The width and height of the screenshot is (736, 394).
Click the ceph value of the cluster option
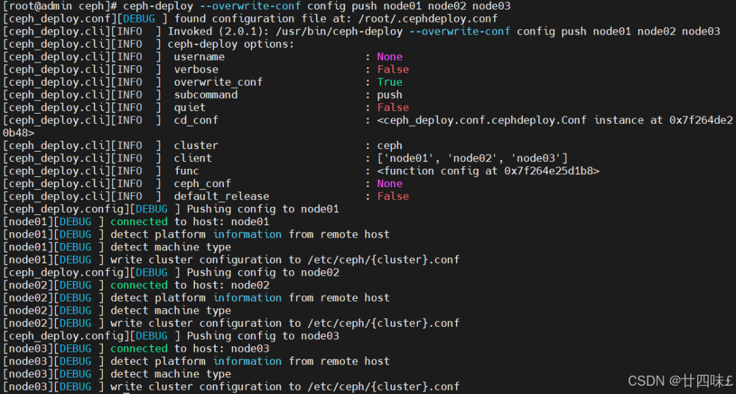coord(390,146)
